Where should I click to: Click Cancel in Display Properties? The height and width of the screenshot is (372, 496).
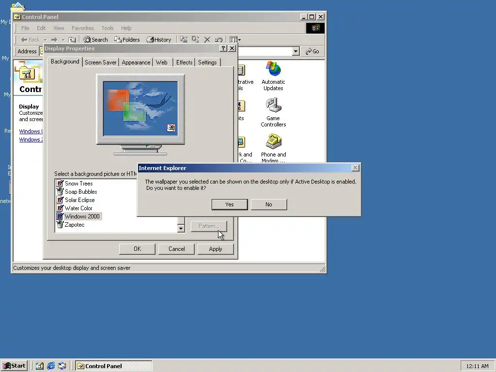[x=176, y=249]
